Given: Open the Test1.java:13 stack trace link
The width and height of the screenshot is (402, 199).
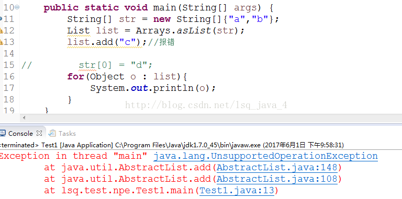Looking at the screenshot, I should [x=237, y=191].
